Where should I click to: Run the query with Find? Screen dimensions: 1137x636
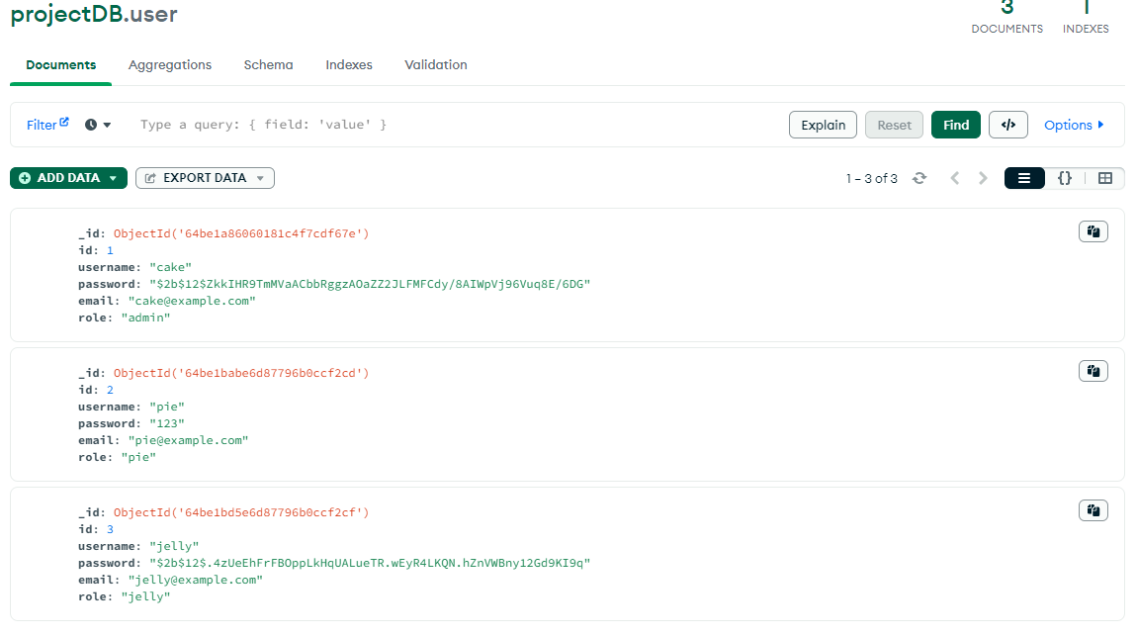point(956,125)
